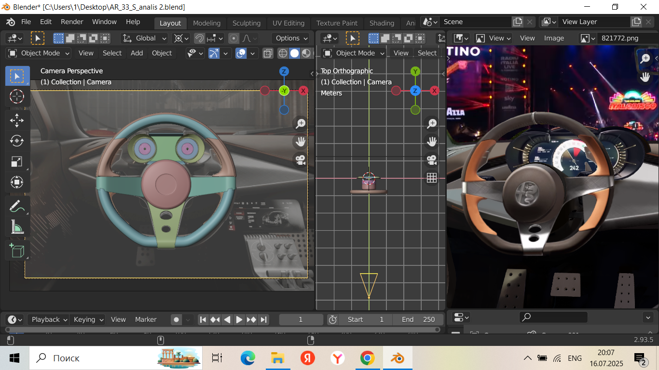Select the Move tool in left toolbar

coord(17,120)
